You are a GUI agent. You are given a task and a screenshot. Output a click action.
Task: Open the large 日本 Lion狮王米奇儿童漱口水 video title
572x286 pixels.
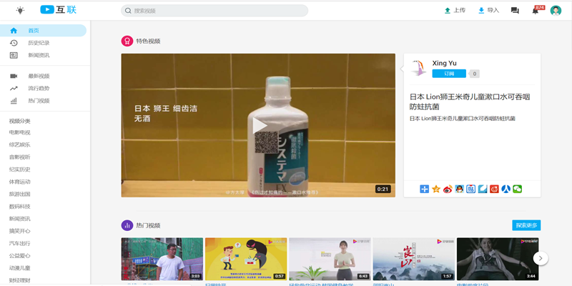tap(470, 102)
